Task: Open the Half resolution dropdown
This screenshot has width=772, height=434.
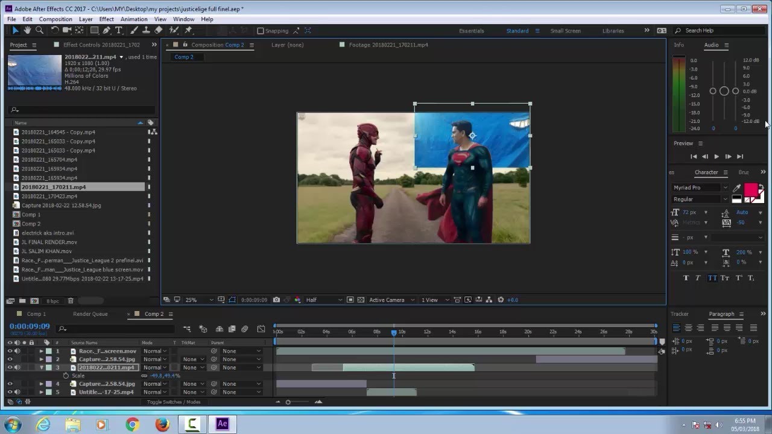Action: pyautogui.click(x=324, y=300)
